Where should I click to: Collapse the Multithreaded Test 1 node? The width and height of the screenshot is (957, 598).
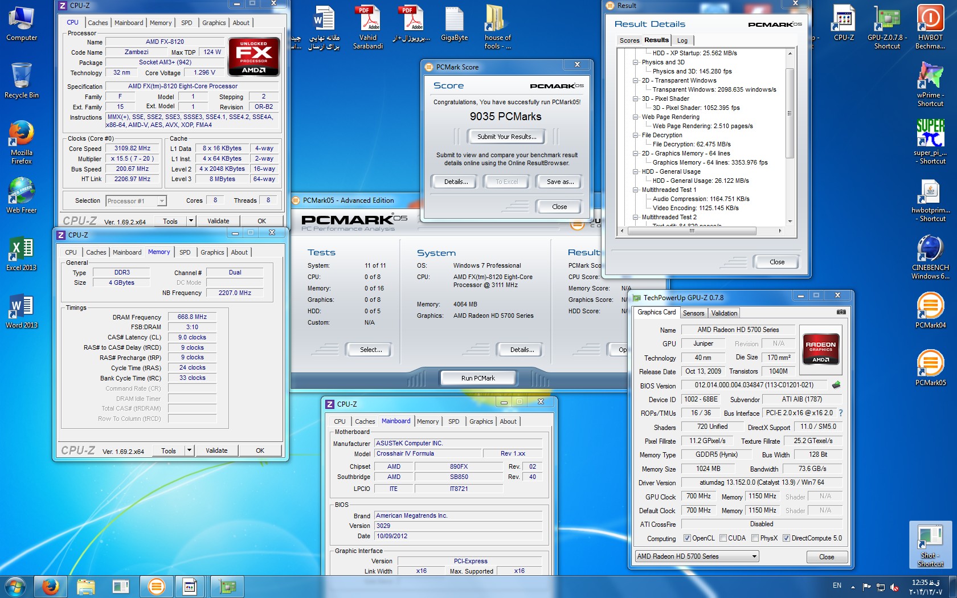point(636,190)
